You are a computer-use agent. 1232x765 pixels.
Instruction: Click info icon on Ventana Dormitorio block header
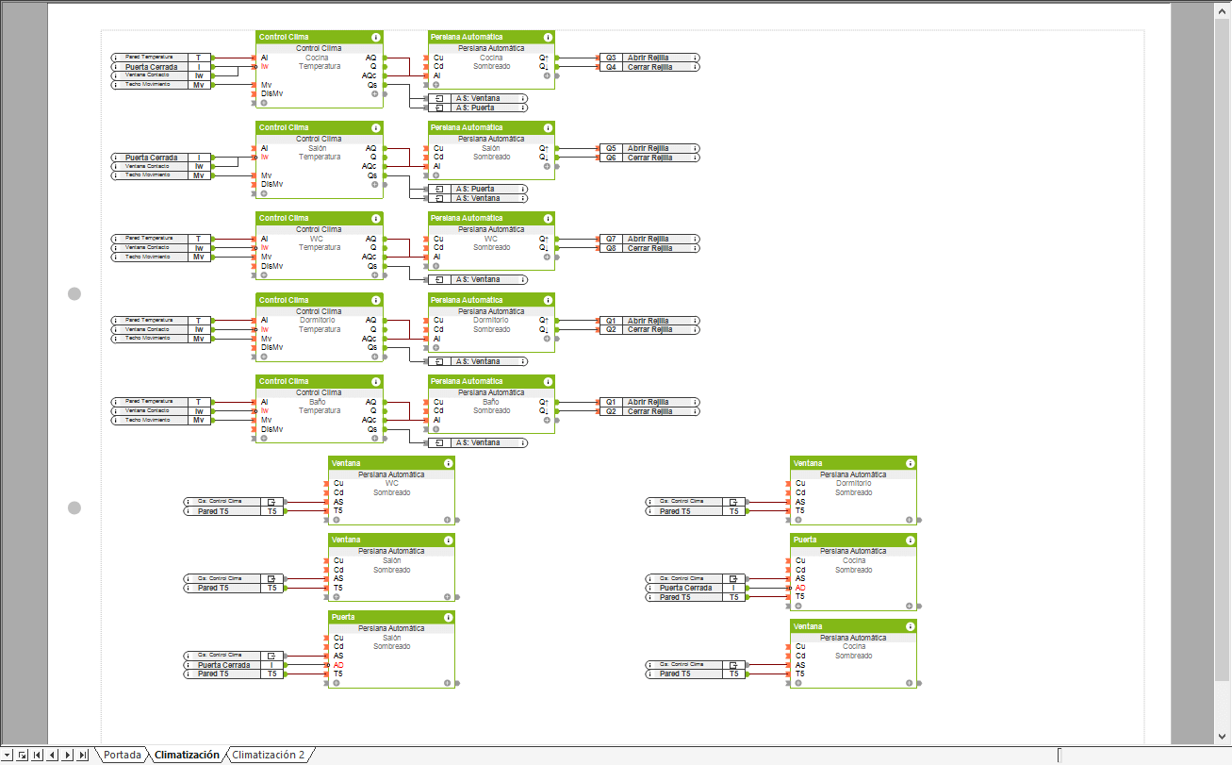point(910,463)
